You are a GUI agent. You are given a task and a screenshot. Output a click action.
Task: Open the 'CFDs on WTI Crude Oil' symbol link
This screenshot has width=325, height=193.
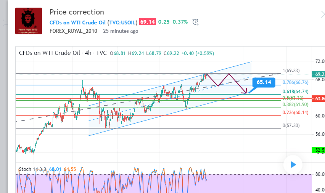77,22
